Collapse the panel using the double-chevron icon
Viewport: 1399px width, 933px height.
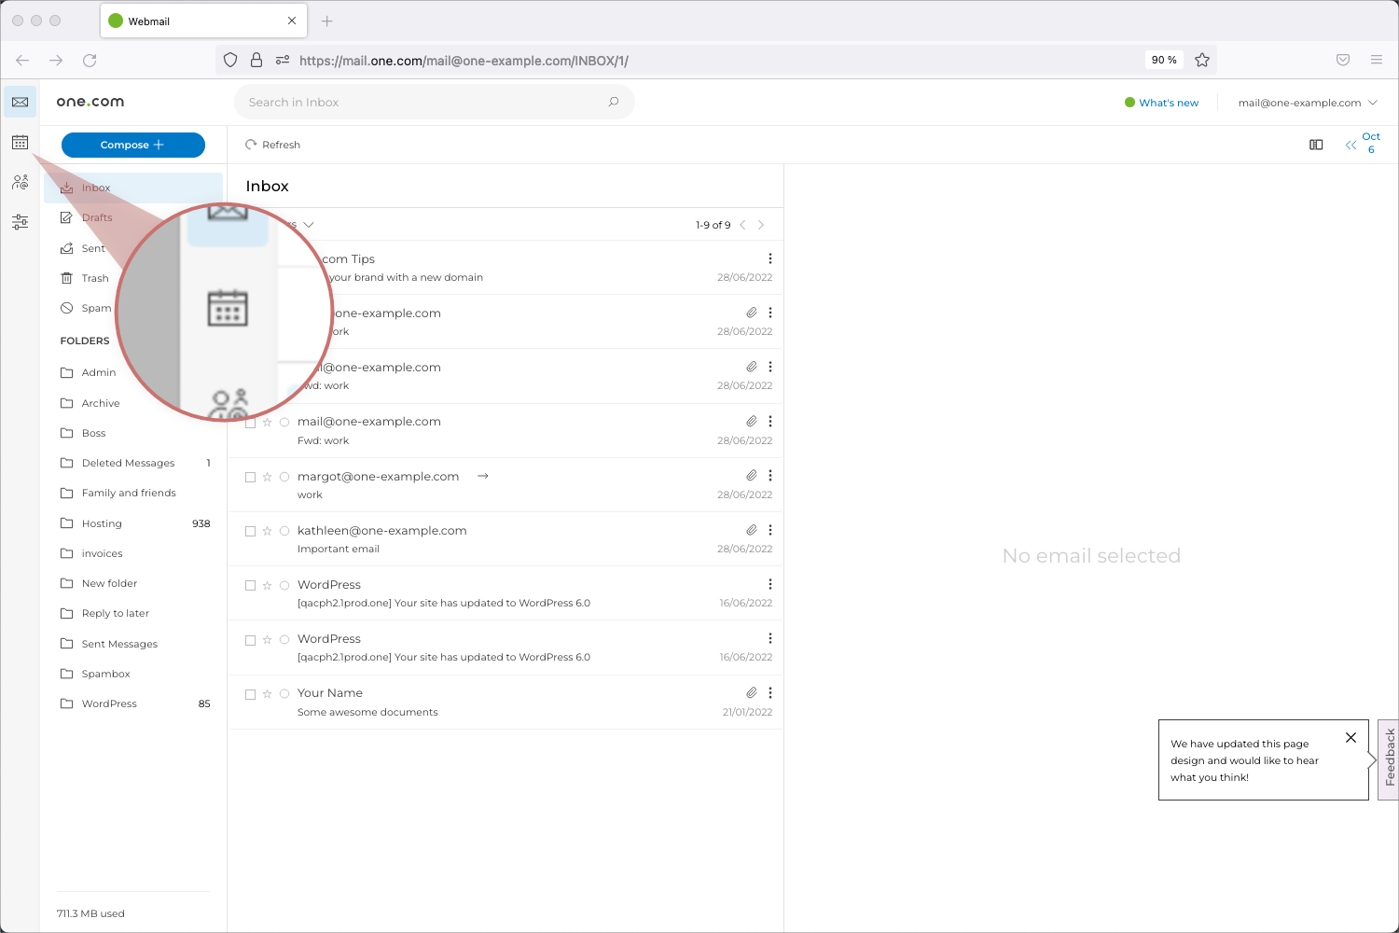[1351, 145]
